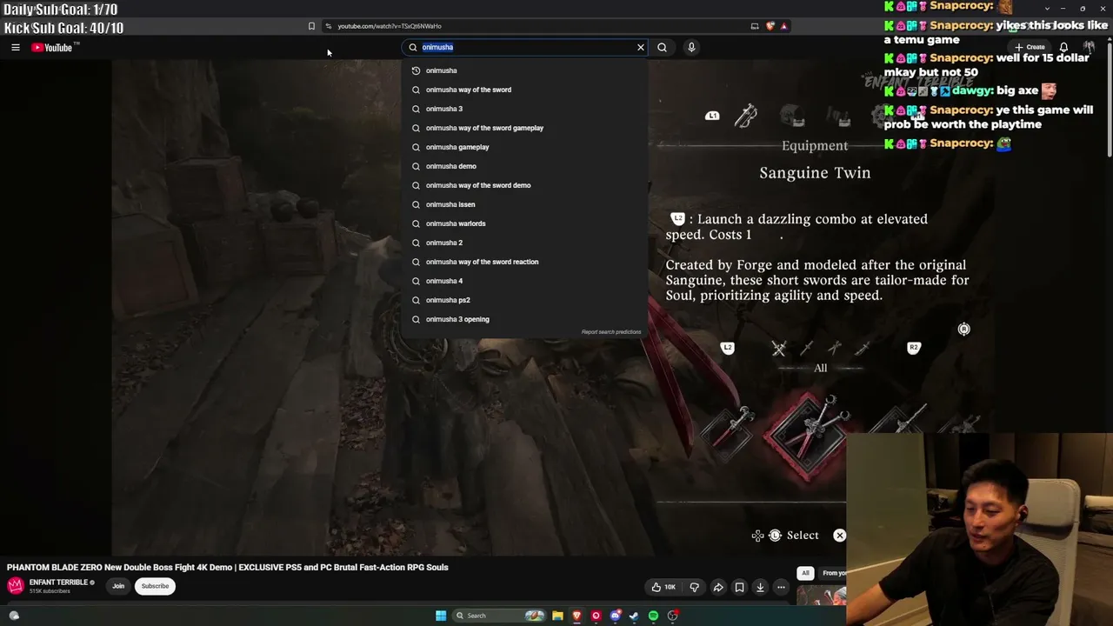Viewport: 1113px width, 626px height.
Task: Submit search with the magnifier button
Action: pyautogui.click(x=662, y=47)
